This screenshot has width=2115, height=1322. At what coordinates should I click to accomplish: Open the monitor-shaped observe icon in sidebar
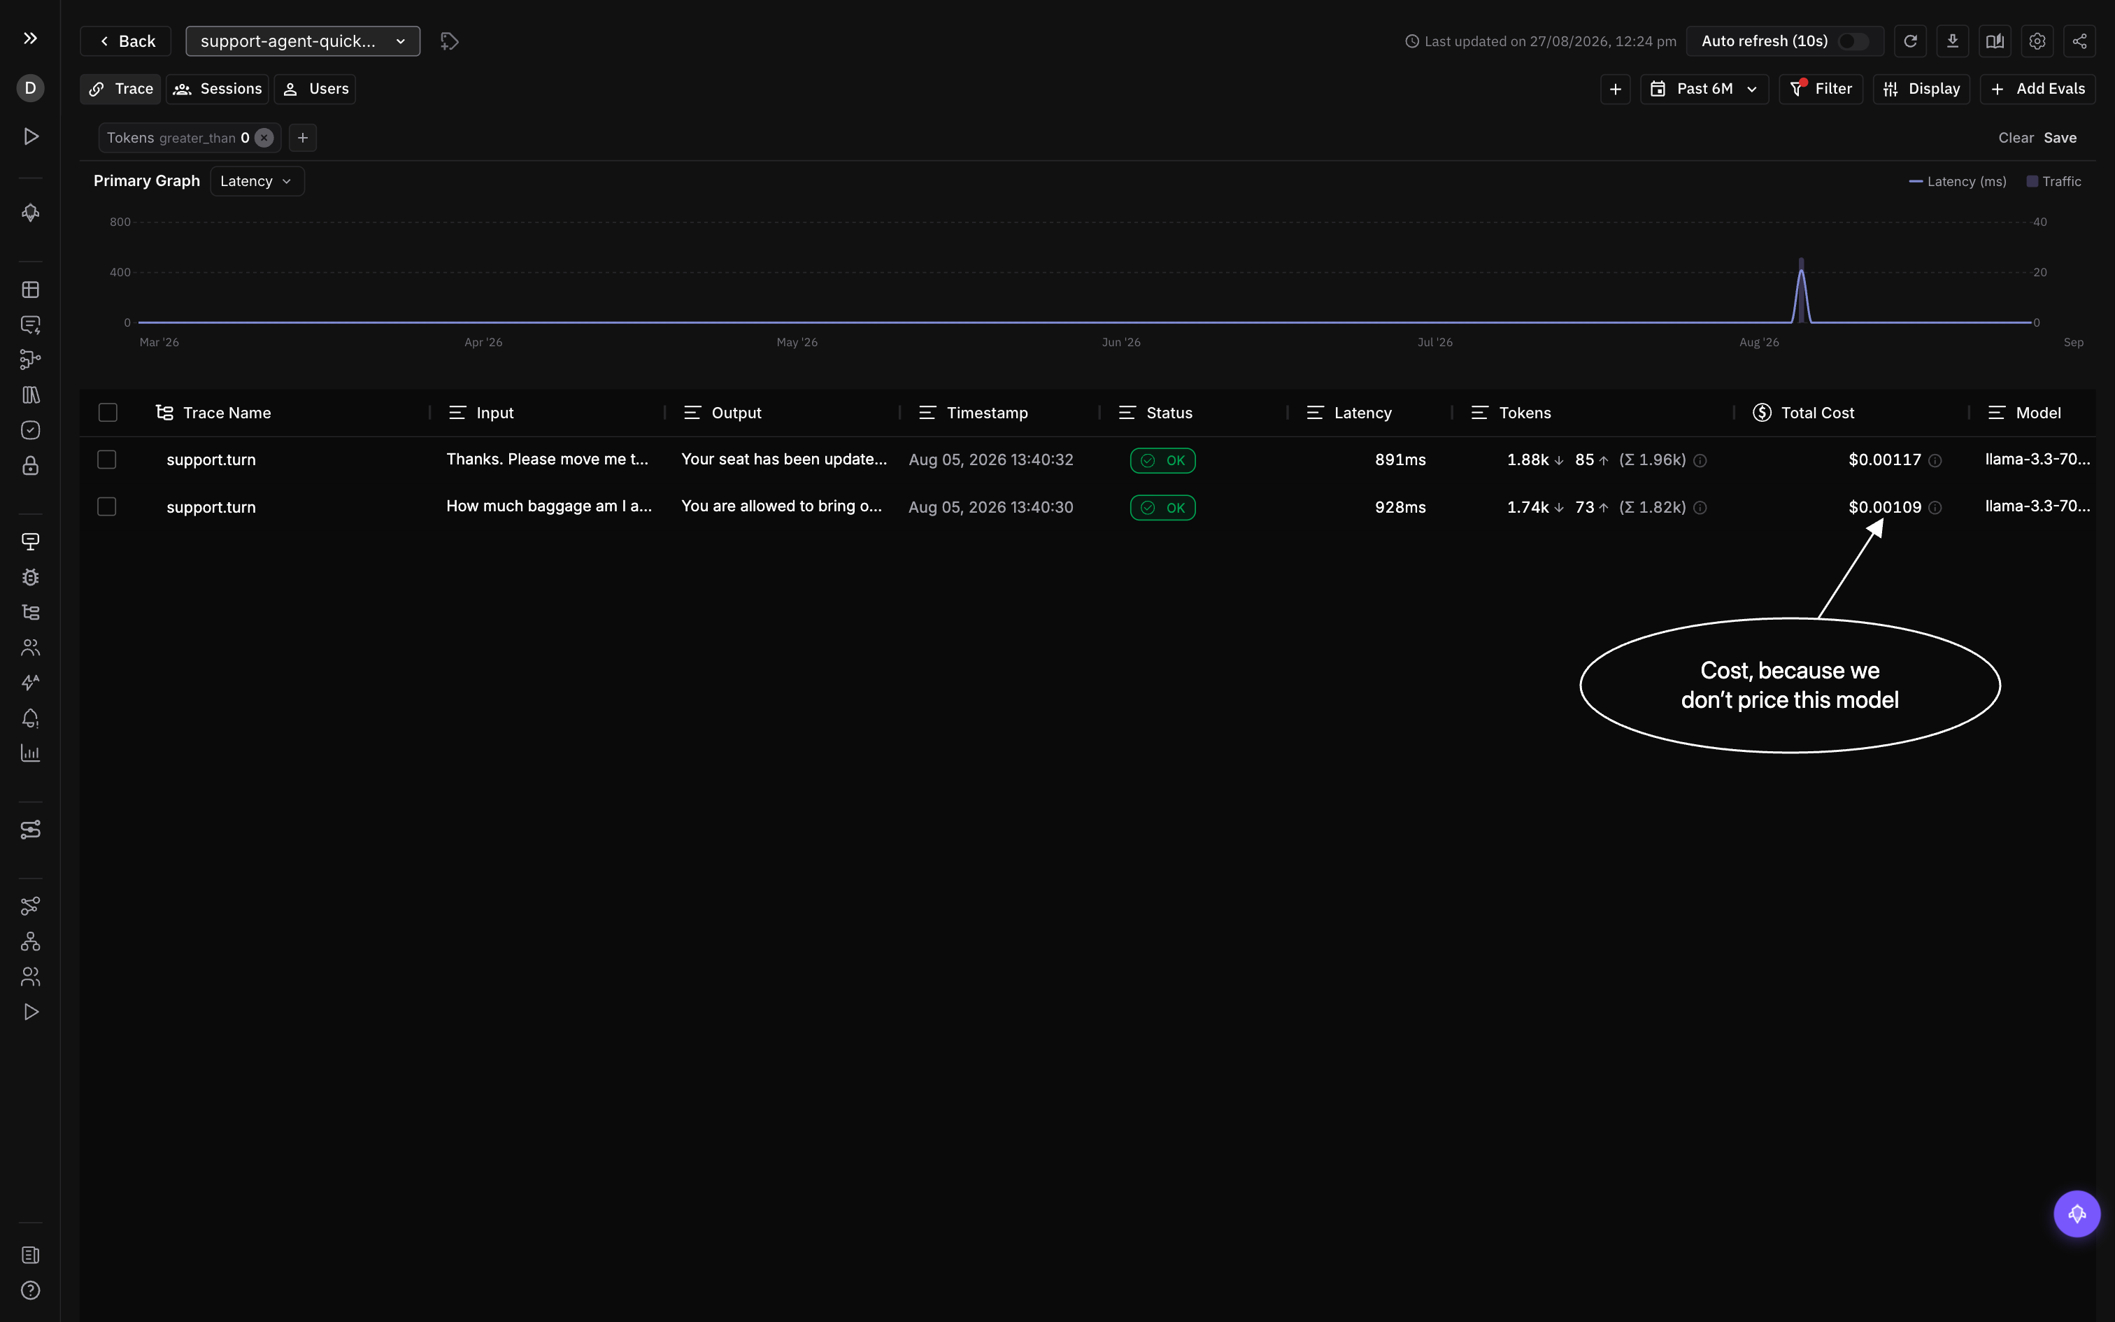click(31, 541)
